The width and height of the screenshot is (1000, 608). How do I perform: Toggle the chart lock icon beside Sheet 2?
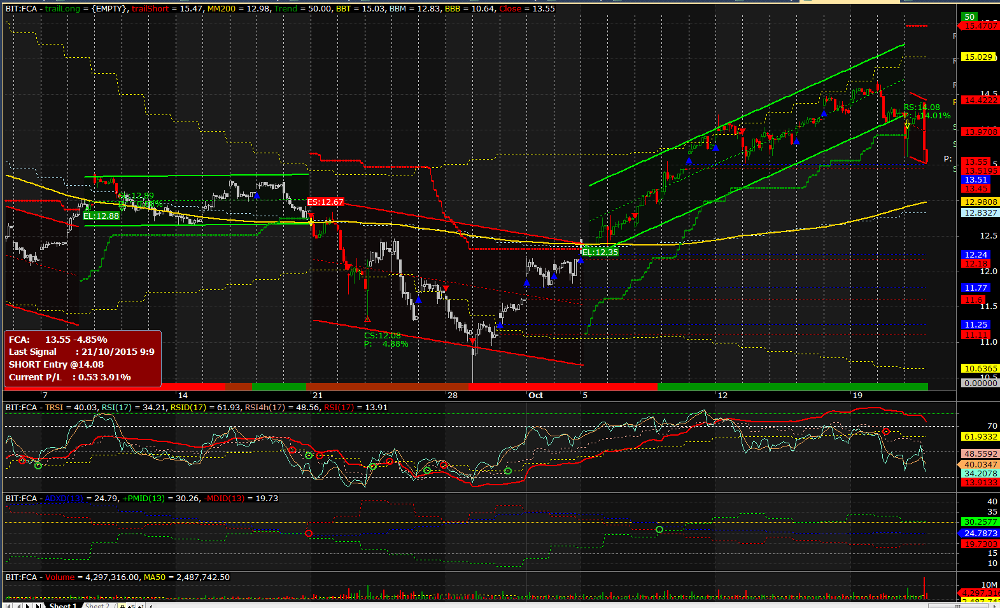(122, 605)
